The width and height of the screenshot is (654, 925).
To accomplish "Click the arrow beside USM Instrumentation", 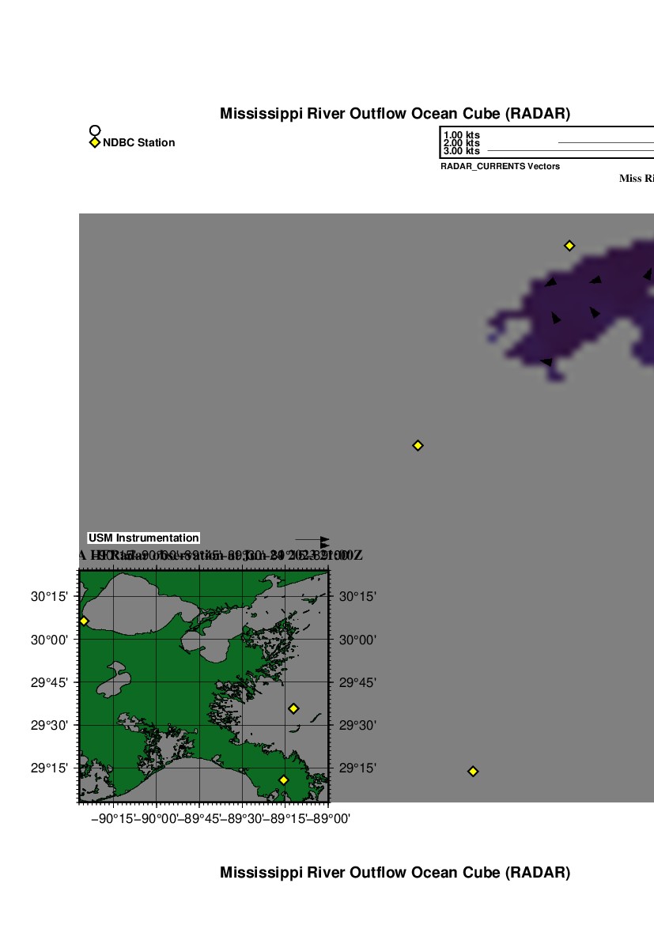I will click(312, 539).
